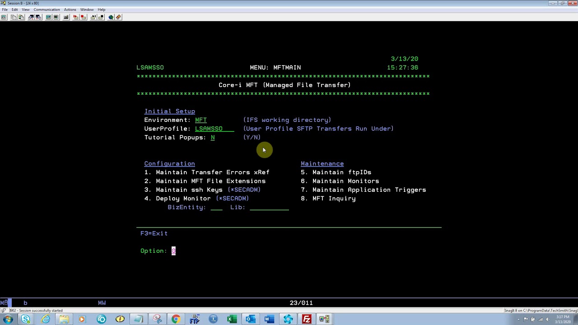
Task: Open Skype from the taskbar
Action: (25, 320)
